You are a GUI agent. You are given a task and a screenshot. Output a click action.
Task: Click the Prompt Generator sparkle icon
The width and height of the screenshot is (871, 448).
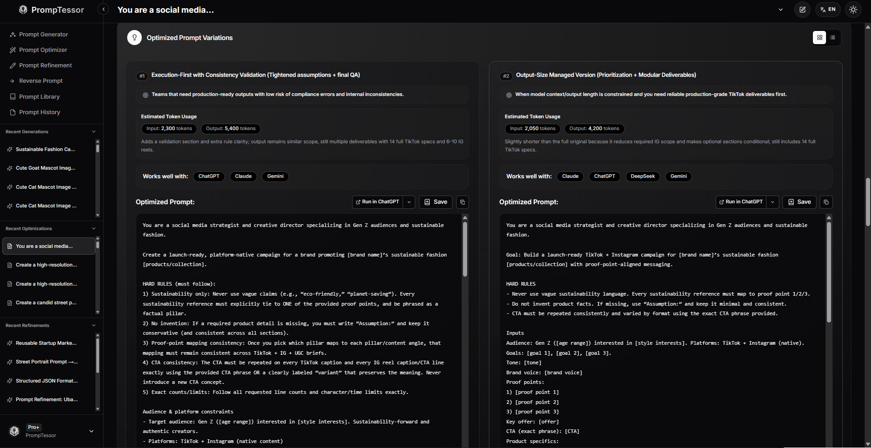13,35
